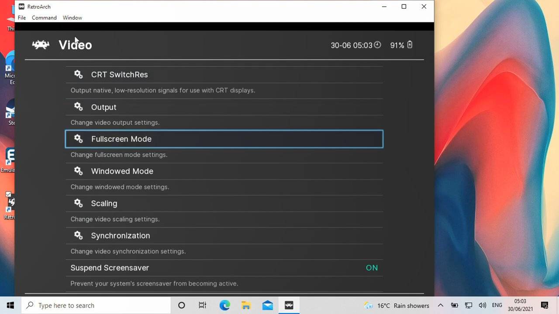
Task: Click the gear icon beside Scaling
Action: point(79,203)
